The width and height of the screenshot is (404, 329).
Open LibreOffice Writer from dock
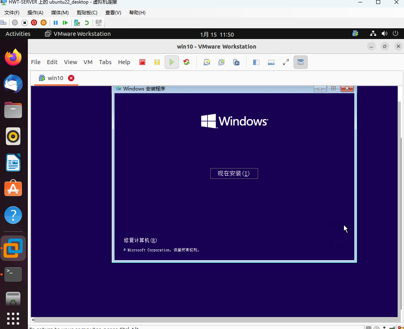coord(13,163)
